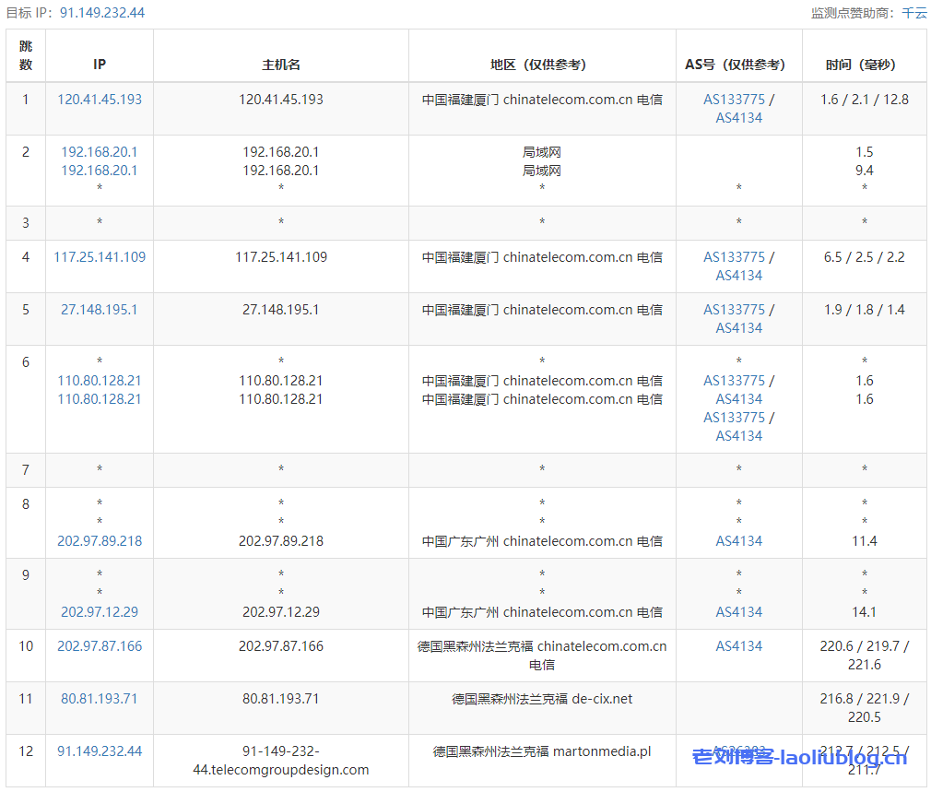Click AS4134 link in hop 5 row
The width and height of the screenshot is (931, 792).
(x=739, y=328)
